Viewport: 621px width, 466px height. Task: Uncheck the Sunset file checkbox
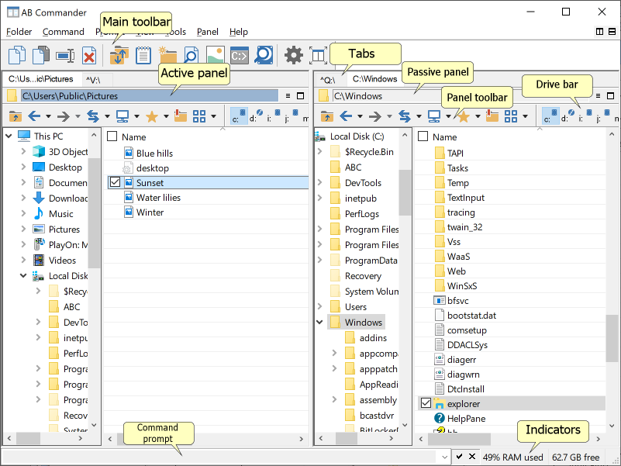pyautogui.click(x=115, y=182)
